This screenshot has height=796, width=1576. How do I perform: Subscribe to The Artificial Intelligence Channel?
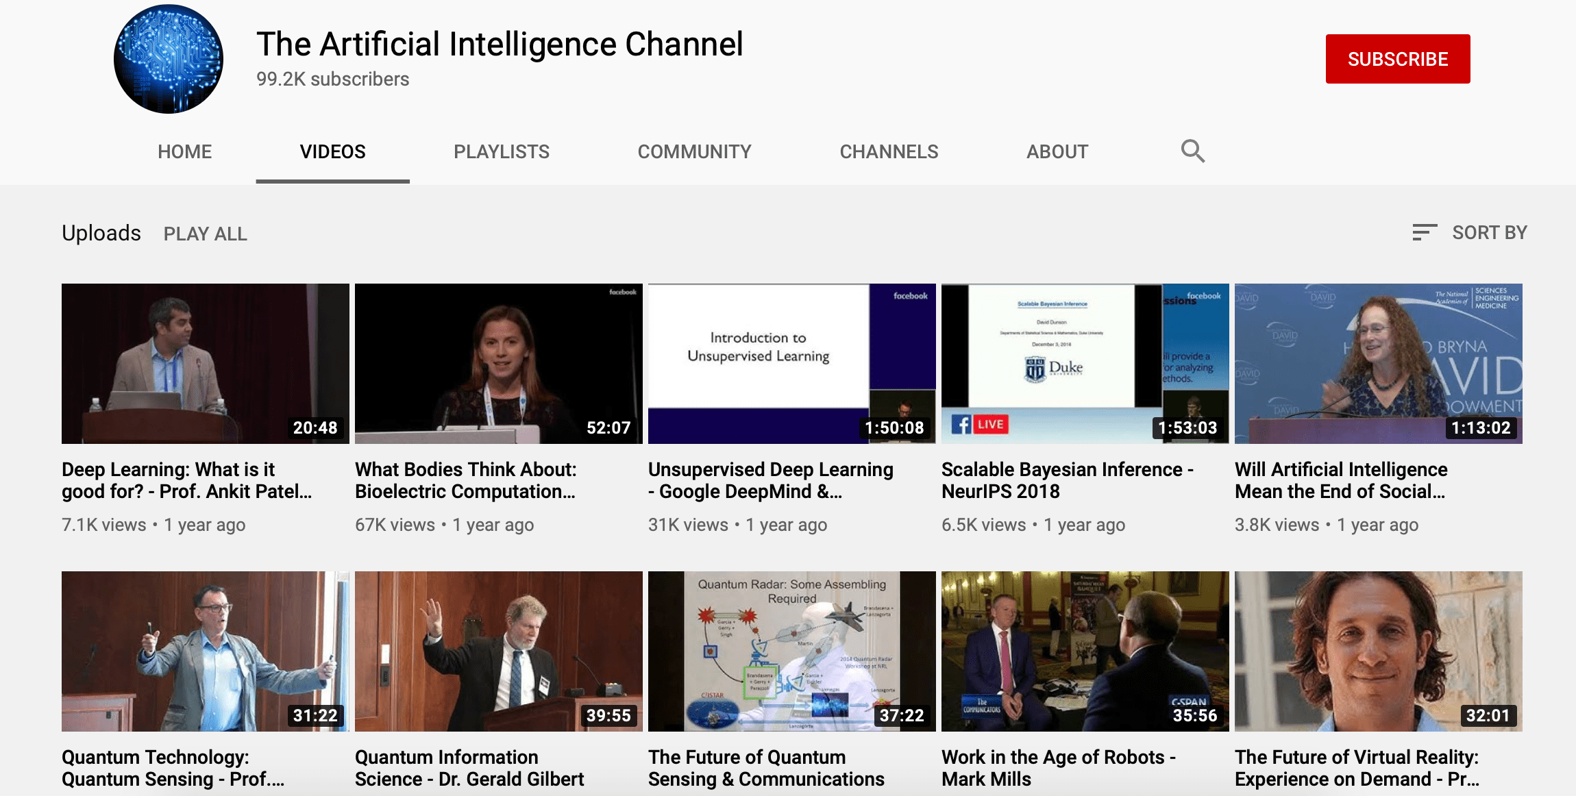point(1397,59)
